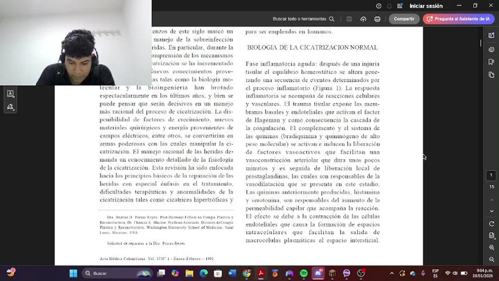Open the Wi-Fi, volume and battery quick settings
The height and width of the screenshot is (281, 499).
[456, 273]
